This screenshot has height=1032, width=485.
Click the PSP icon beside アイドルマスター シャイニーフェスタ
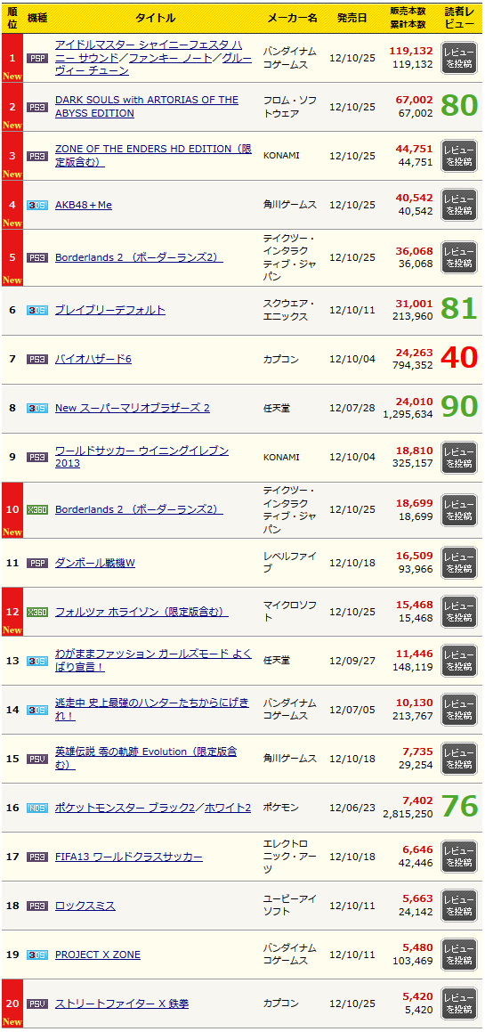tap(37, 58)
